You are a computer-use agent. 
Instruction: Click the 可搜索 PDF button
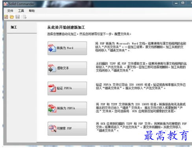[67, 129]
